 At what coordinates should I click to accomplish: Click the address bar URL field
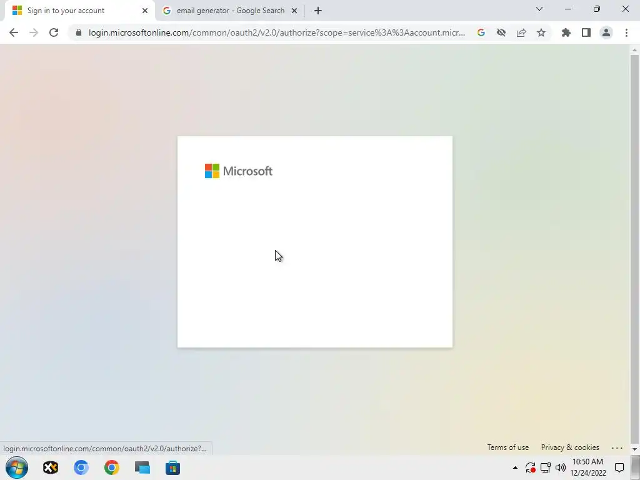(x=277, y=32)
